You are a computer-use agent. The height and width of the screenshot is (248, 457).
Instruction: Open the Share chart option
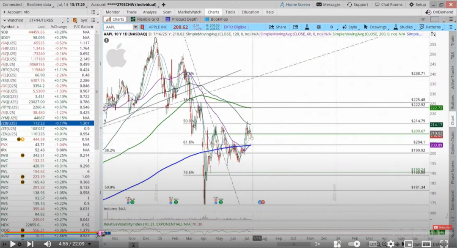coord(278,27)
